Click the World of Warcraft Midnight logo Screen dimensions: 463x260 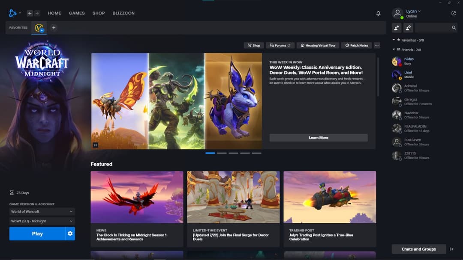[42, 60]
